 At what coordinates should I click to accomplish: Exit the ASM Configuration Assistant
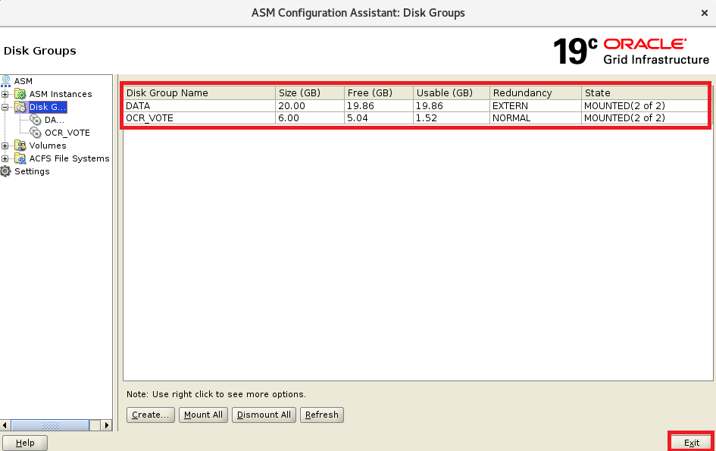pos(691,443)
